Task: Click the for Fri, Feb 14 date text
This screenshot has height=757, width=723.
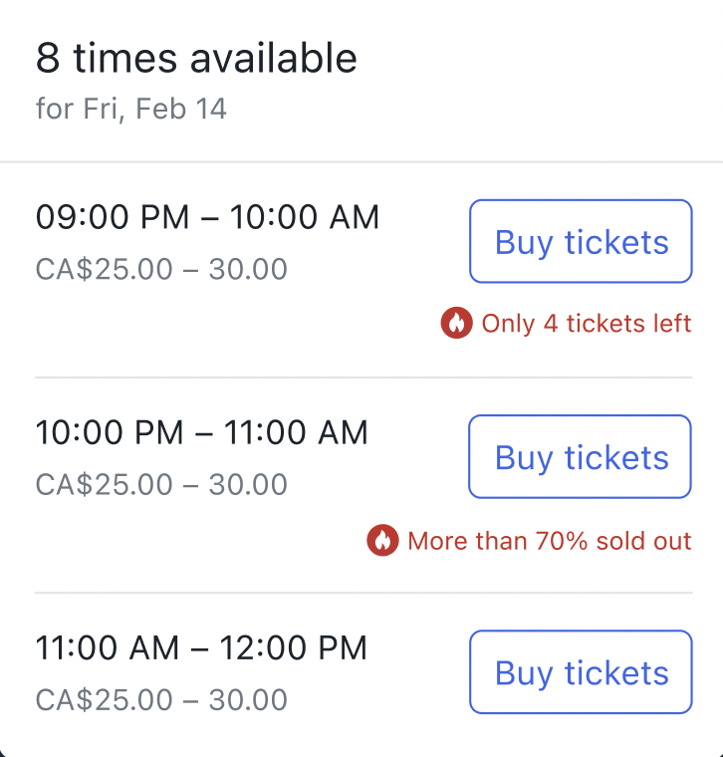Action: (130, 109)
